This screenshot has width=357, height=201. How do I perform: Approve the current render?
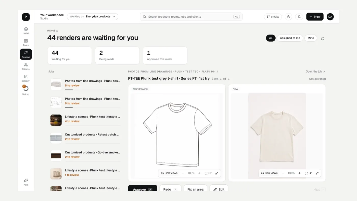(x=143, y=188)
